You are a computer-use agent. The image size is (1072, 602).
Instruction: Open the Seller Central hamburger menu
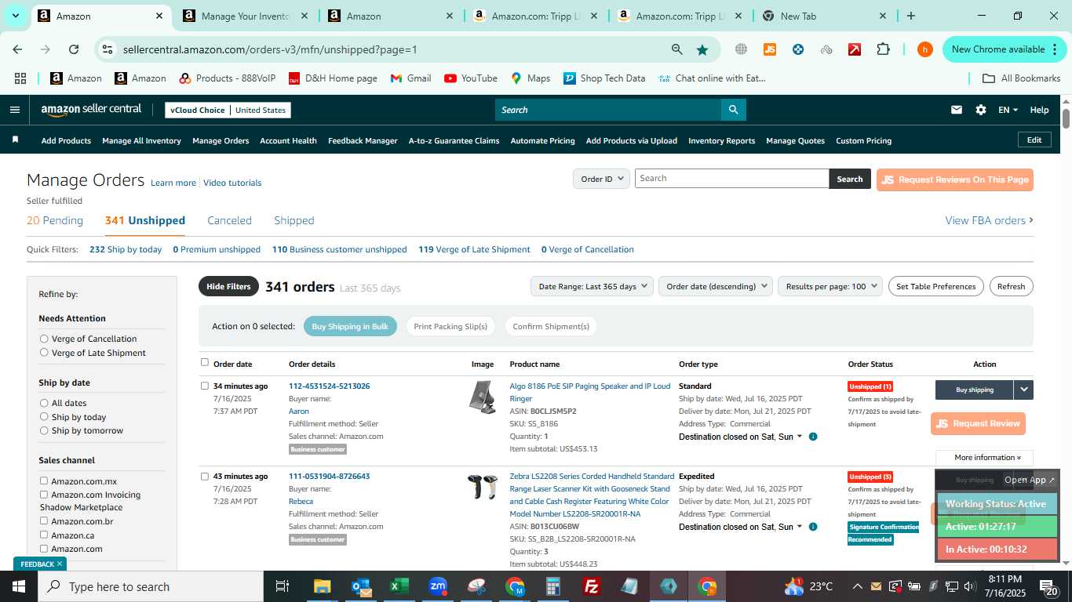[x=14, y=110]
